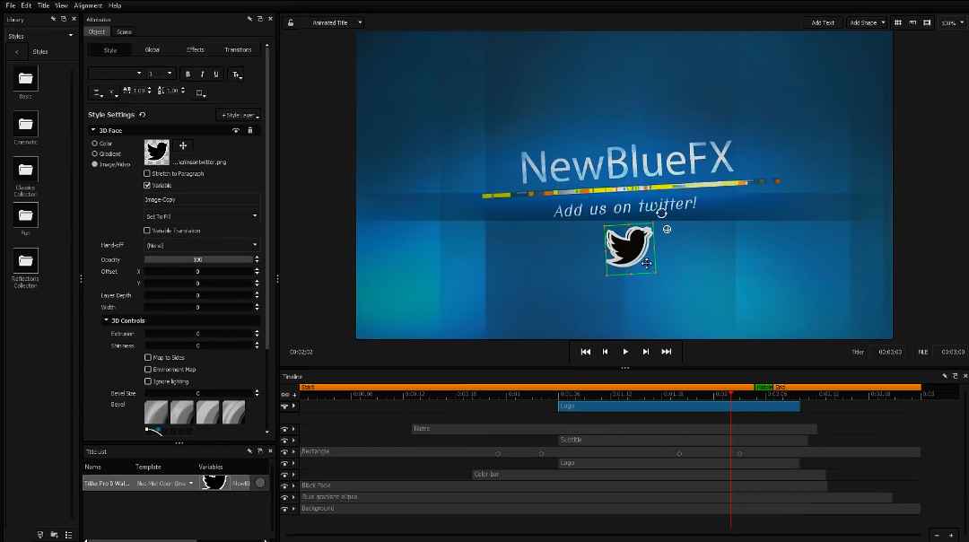Image resolution: width=969 pixels, height=542 pixels.
Task: Click the +Style Layer button
Action: 239,115
